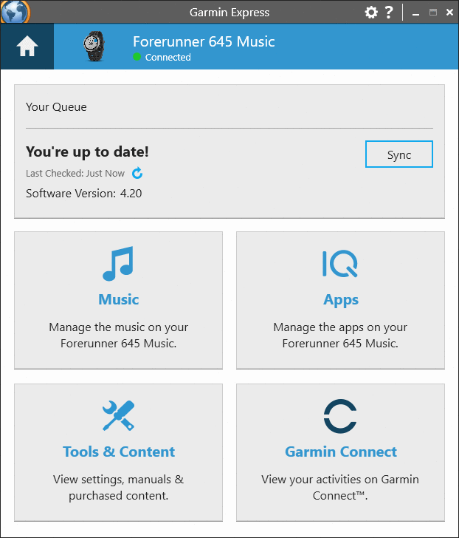
Task: Click the 'You're up to date!' message
Action: [87, 151]
